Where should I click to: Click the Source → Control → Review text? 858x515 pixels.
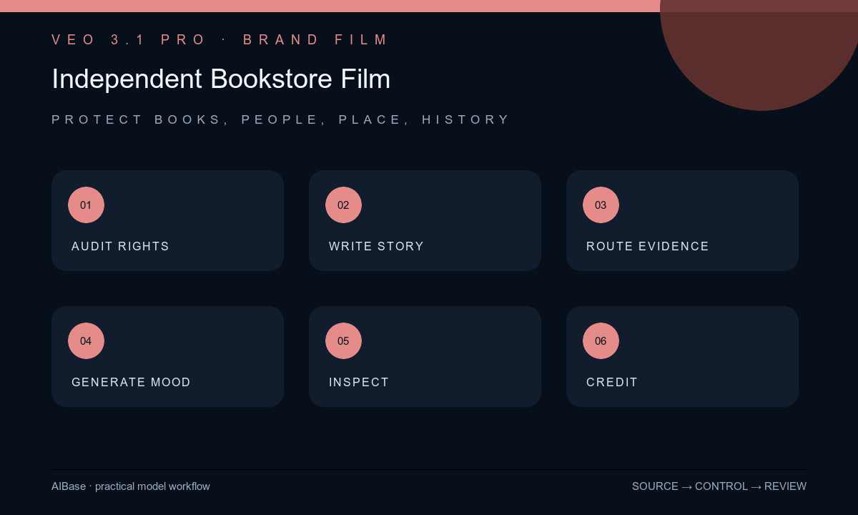(719, 486)
